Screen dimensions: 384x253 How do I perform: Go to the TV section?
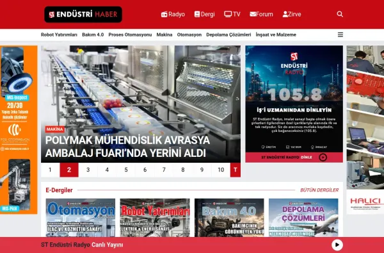tap(232, 14)
